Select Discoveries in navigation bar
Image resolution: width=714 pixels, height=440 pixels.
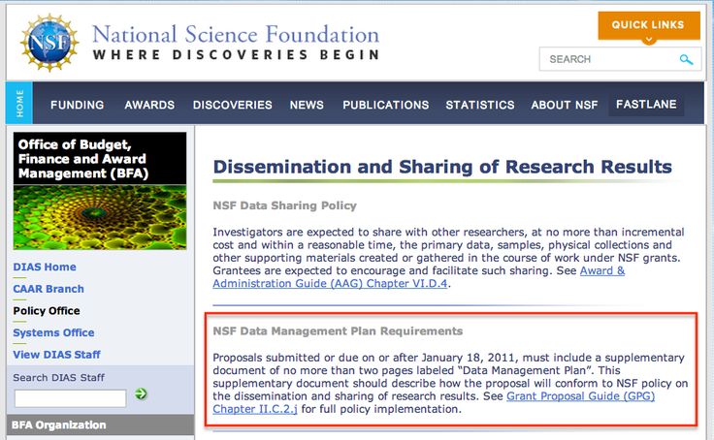[x=232, y=105]
